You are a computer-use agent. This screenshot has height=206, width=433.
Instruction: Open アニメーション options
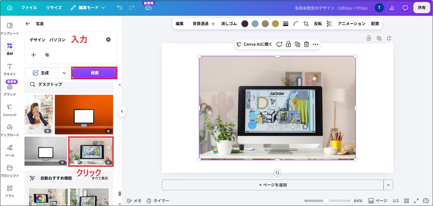(352, 24)
